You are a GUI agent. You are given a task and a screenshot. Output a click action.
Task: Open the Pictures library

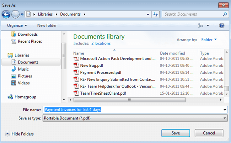tap(25, 76)
